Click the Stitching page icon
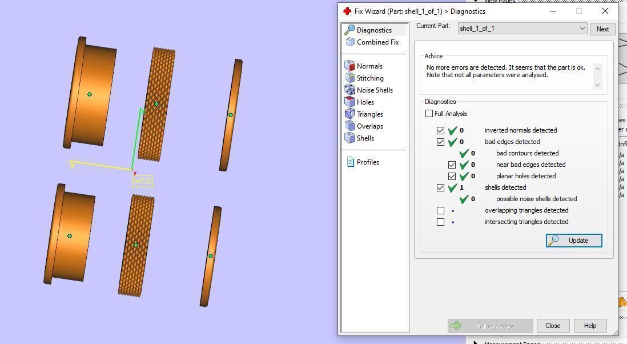The width and height of the screenshot is (627, 344). (350, 78)
